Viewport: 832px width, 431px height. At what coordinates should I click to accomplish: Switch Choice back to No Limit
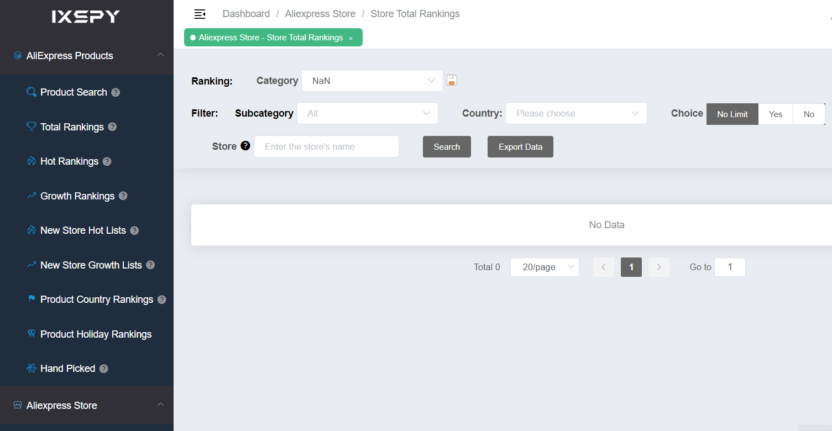[732, 114]
